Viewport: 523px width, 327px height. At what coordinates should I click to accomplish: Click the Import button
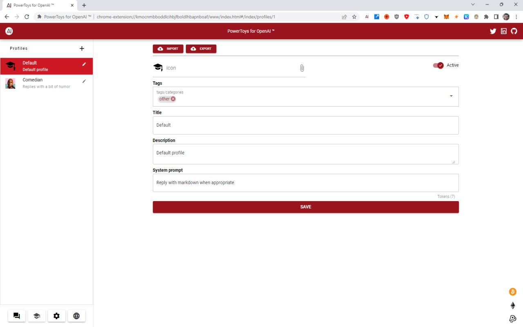pos(168,49)
